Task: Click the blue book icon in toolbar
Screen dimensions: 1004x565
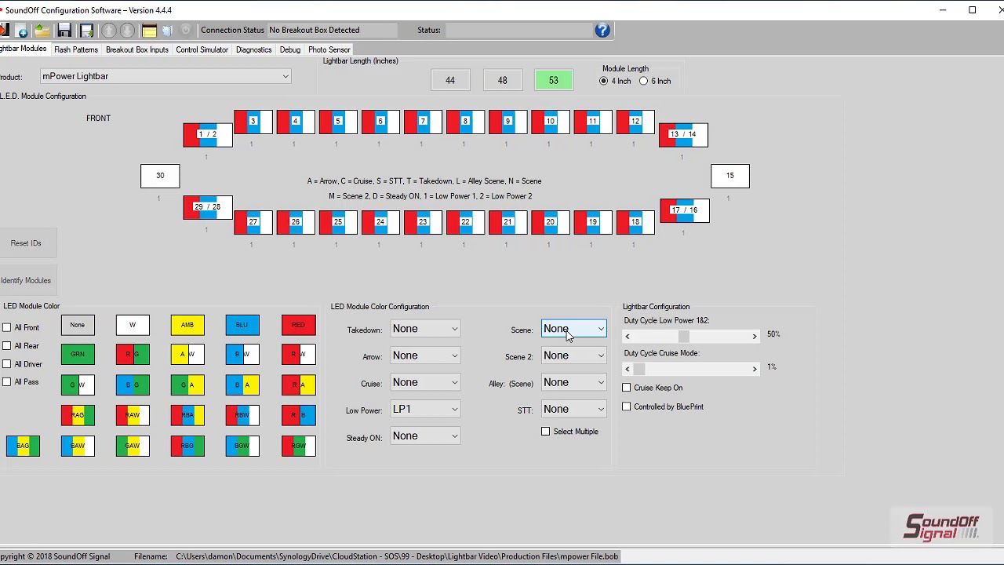Action: pyautogui.click(x=167, y=31)
